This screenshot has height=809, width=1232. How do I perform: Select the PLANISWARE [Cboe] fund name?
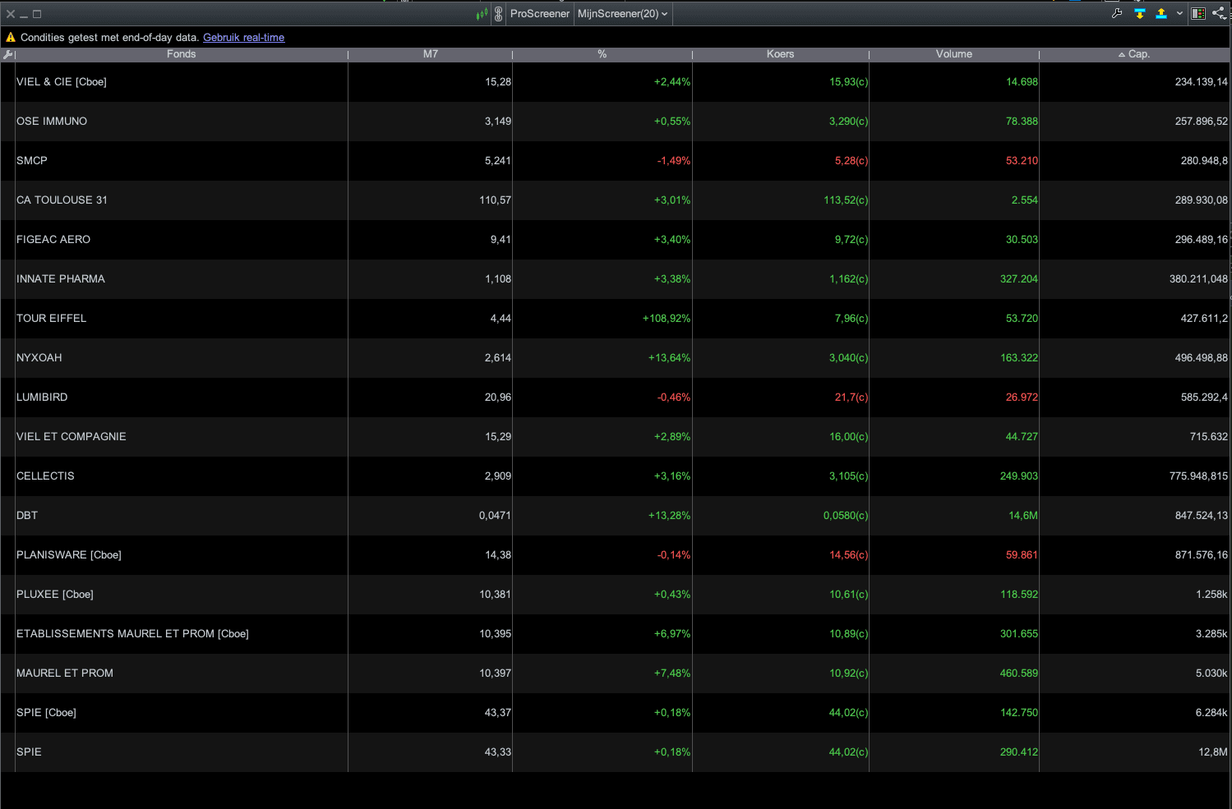tap(69, 555)
